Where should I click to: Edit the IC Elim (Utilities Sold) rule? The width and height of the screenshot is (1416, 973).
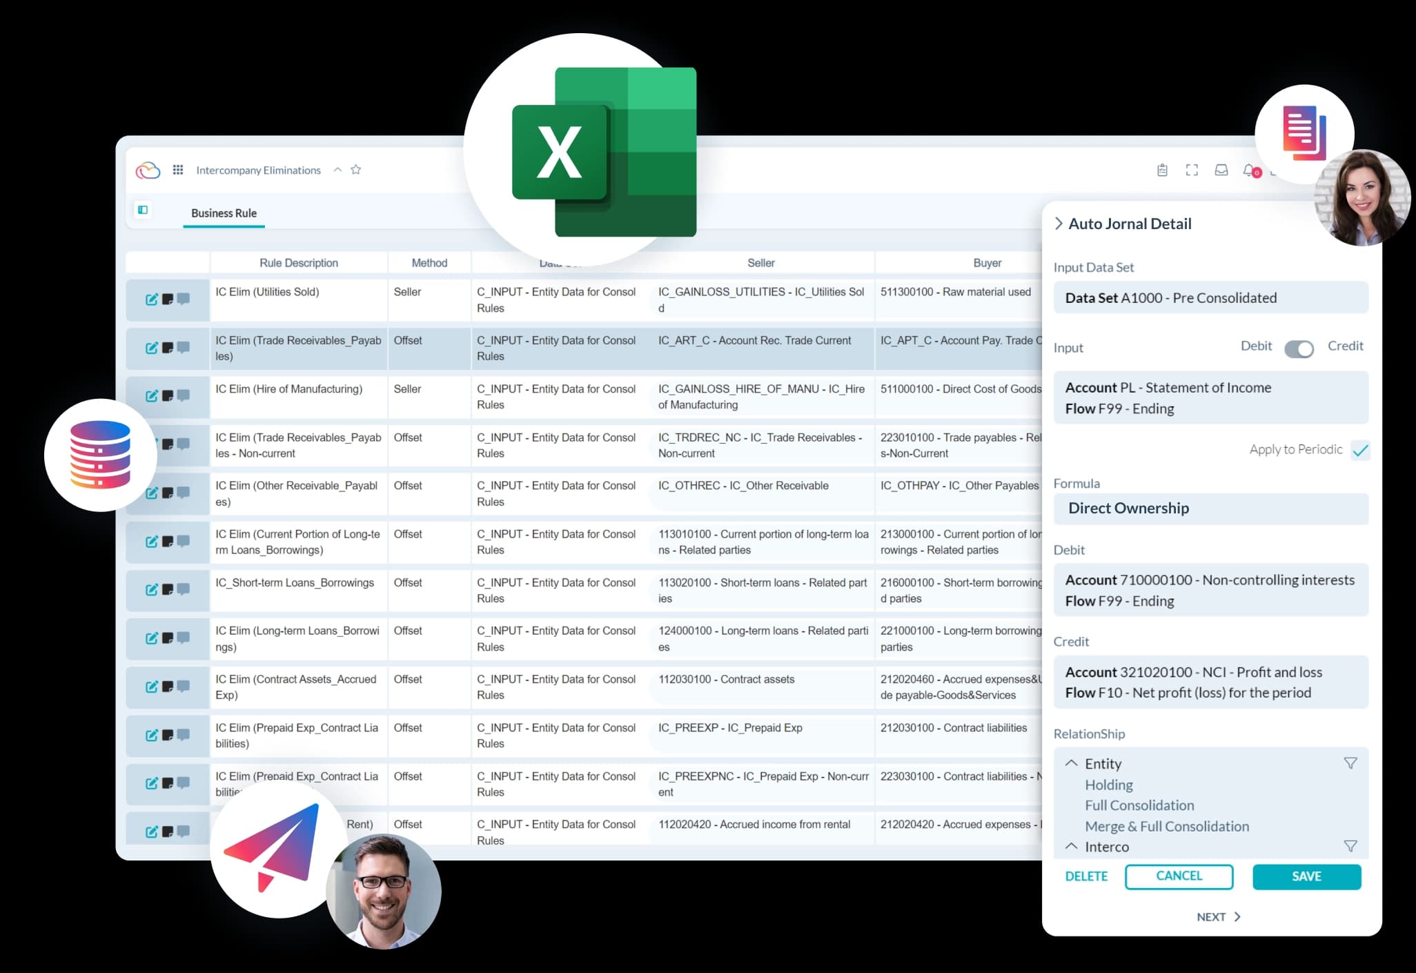(151, 299)
